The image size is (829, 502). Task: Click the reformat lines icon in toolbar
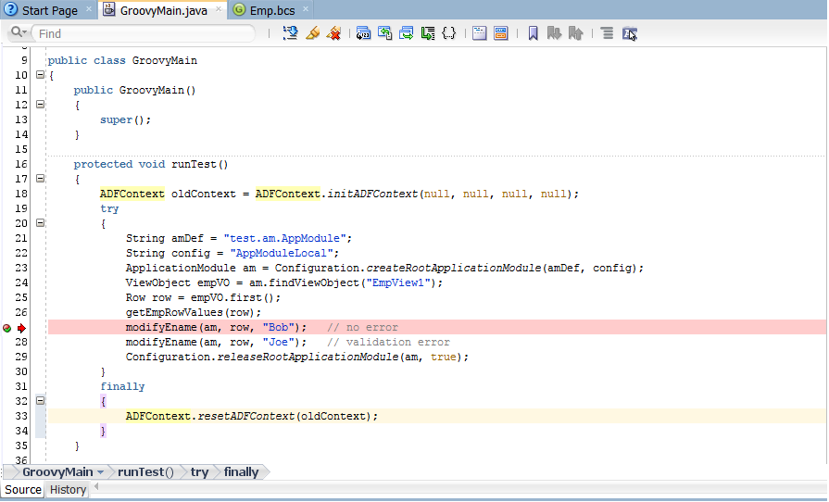(x=608, y=33)
